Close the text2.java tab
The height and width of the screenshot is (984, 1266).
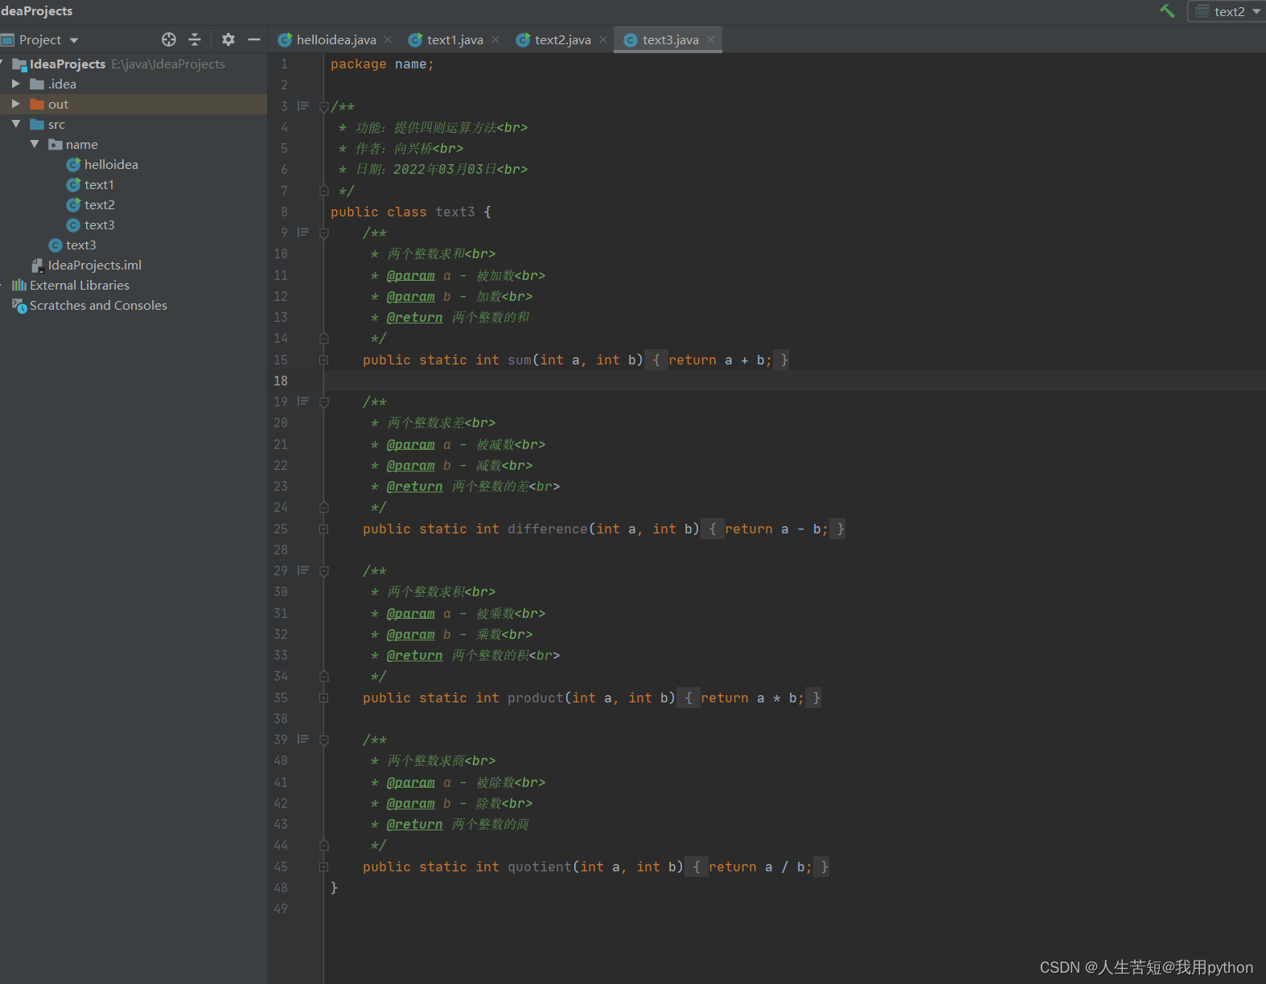603,39
